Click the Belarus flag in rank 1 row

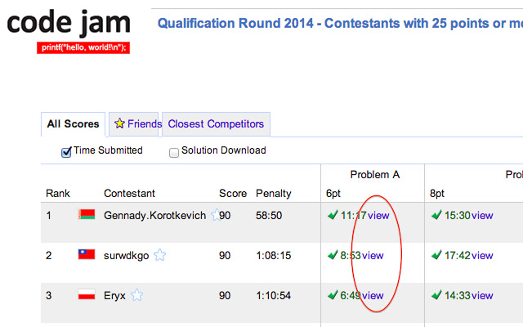tap(86, 215)
